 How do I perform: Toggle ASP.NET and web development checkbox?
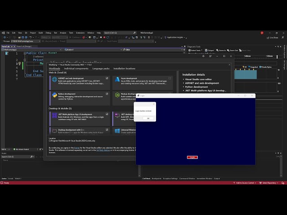(x=107, y=78)
